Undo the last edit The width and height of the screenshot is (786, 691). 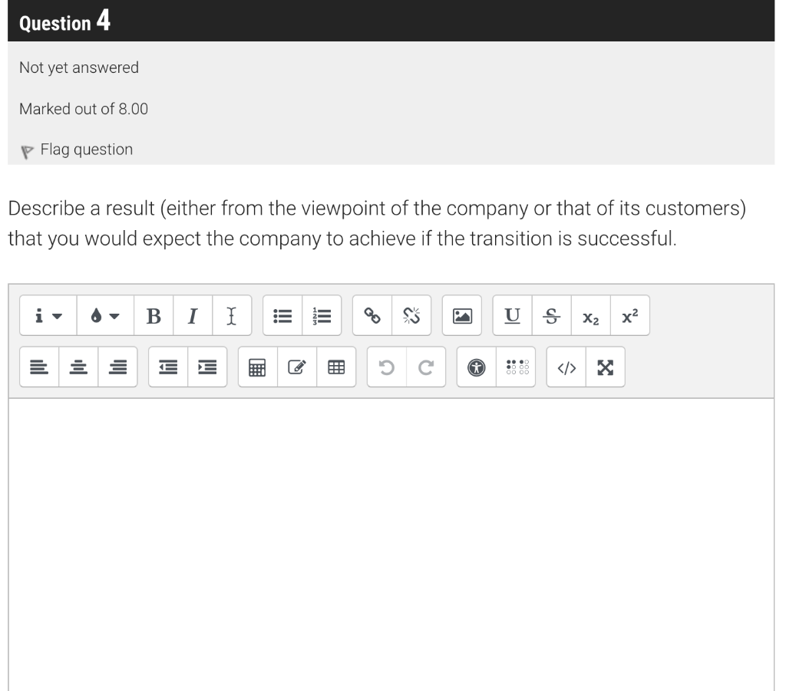tap(387, 367)
